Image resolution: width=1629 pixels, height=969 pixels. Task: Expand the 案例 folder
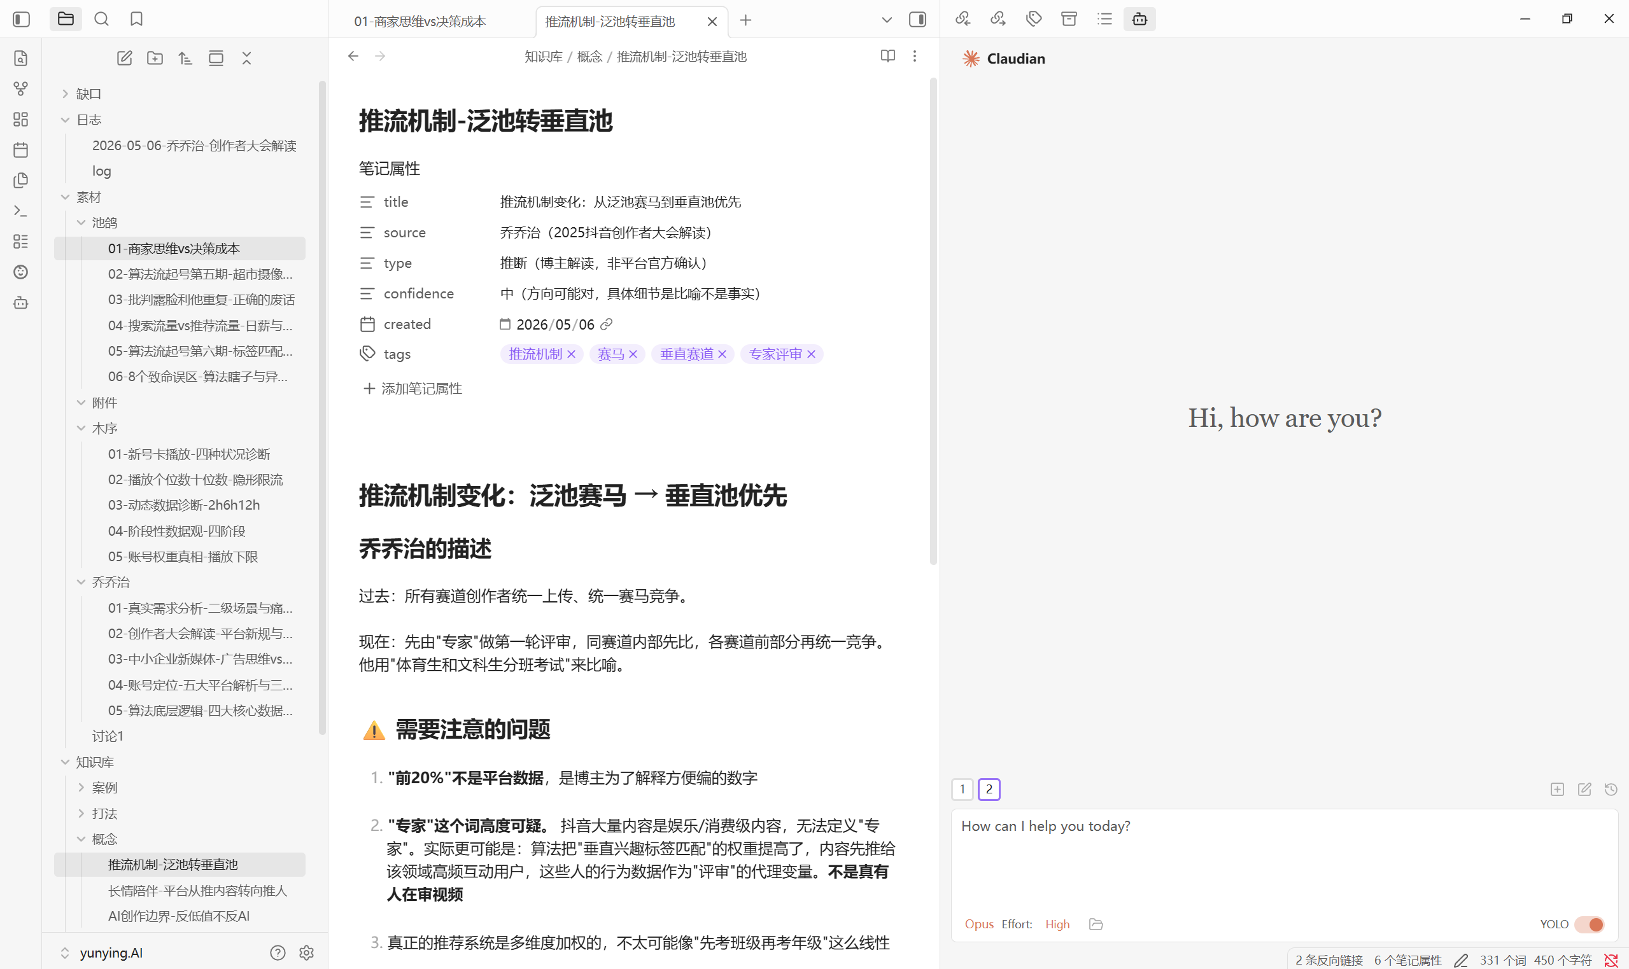81,788
